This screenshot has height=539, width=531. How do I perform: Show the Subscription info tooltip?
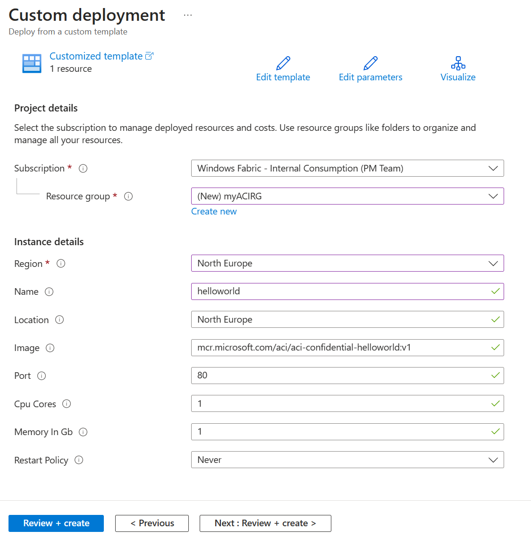[x=83, y=168]
